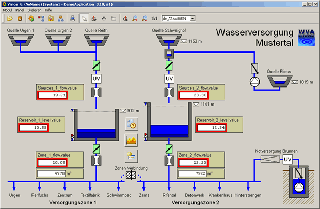Image resolution: width=320 pixels, height=209 pixels.
Task: Click the yellow folder with red mark icon
Action: 51,19
